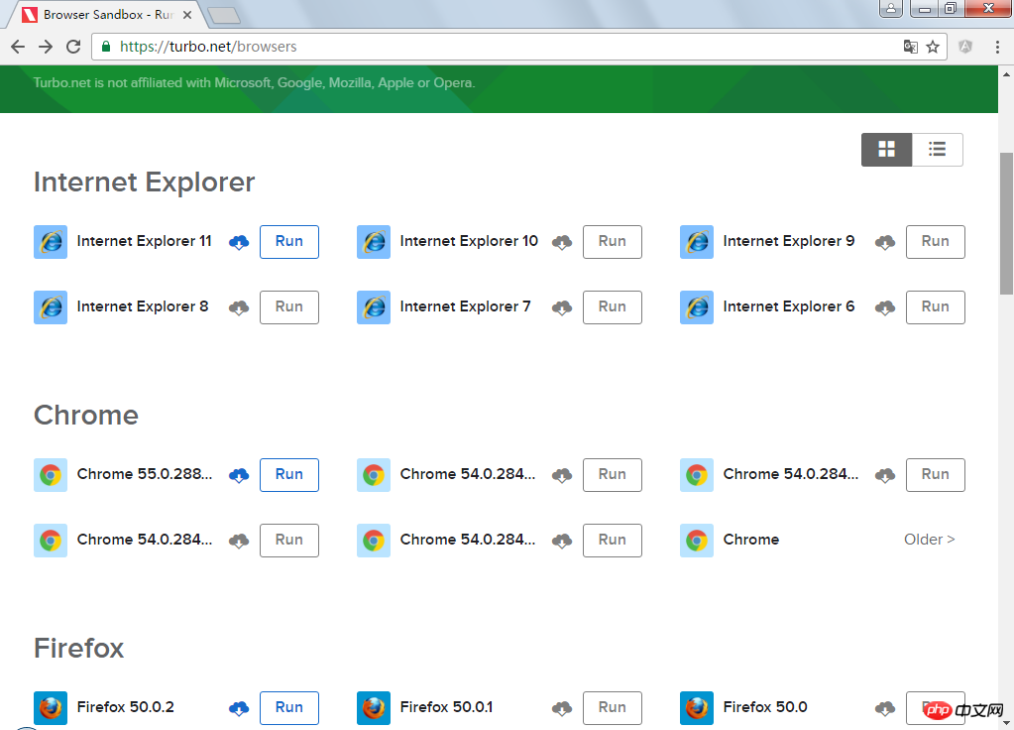Click the Internet Explorer 9 browser icon

[697, 242]
